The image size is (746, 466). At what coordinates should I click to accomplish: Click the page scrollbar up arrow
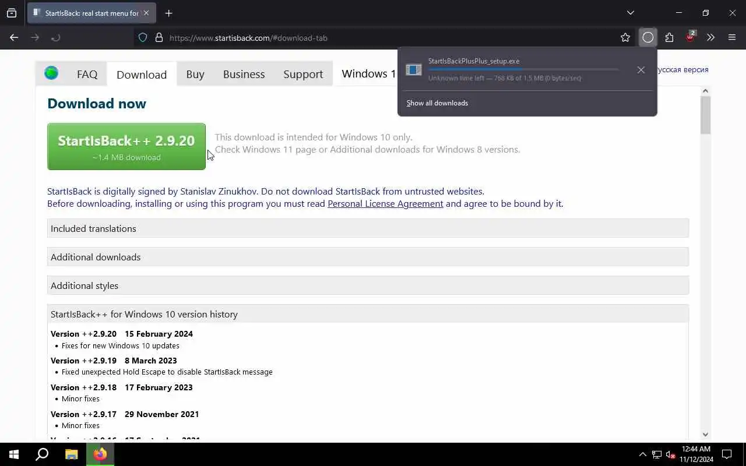[x=706, y=91]
